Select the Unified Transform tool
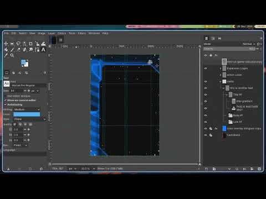This screenshot has height=199, width=266. pos(37,44)
